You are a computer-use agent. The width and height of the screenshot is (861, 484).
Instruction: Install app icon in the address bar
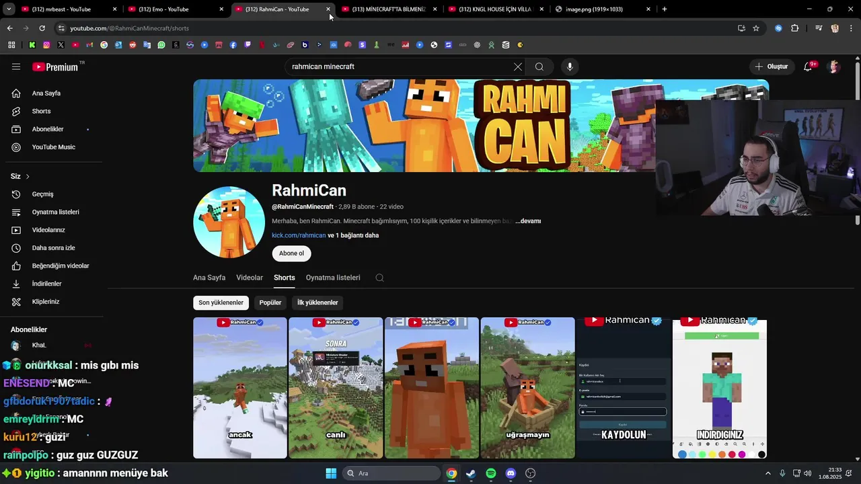pyautogui.click(x=741, y=28)
